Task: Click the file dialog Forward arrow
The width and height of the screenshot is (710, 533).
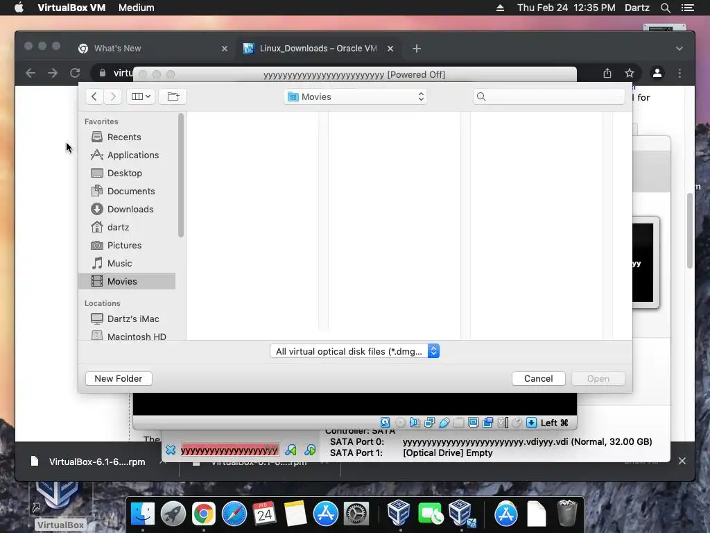Action: 113,96
